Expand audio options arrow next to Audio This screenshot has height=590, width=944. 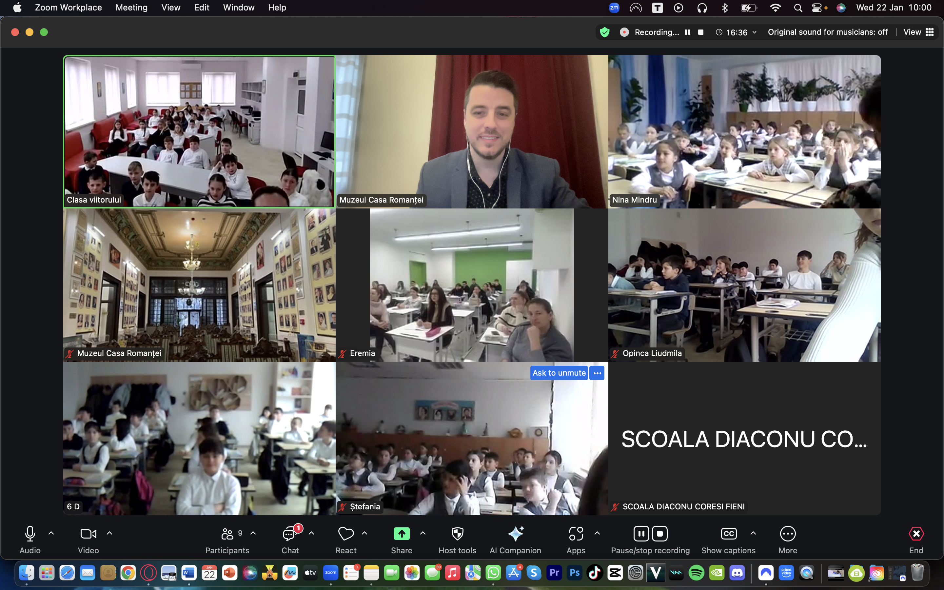pos(51,533)
